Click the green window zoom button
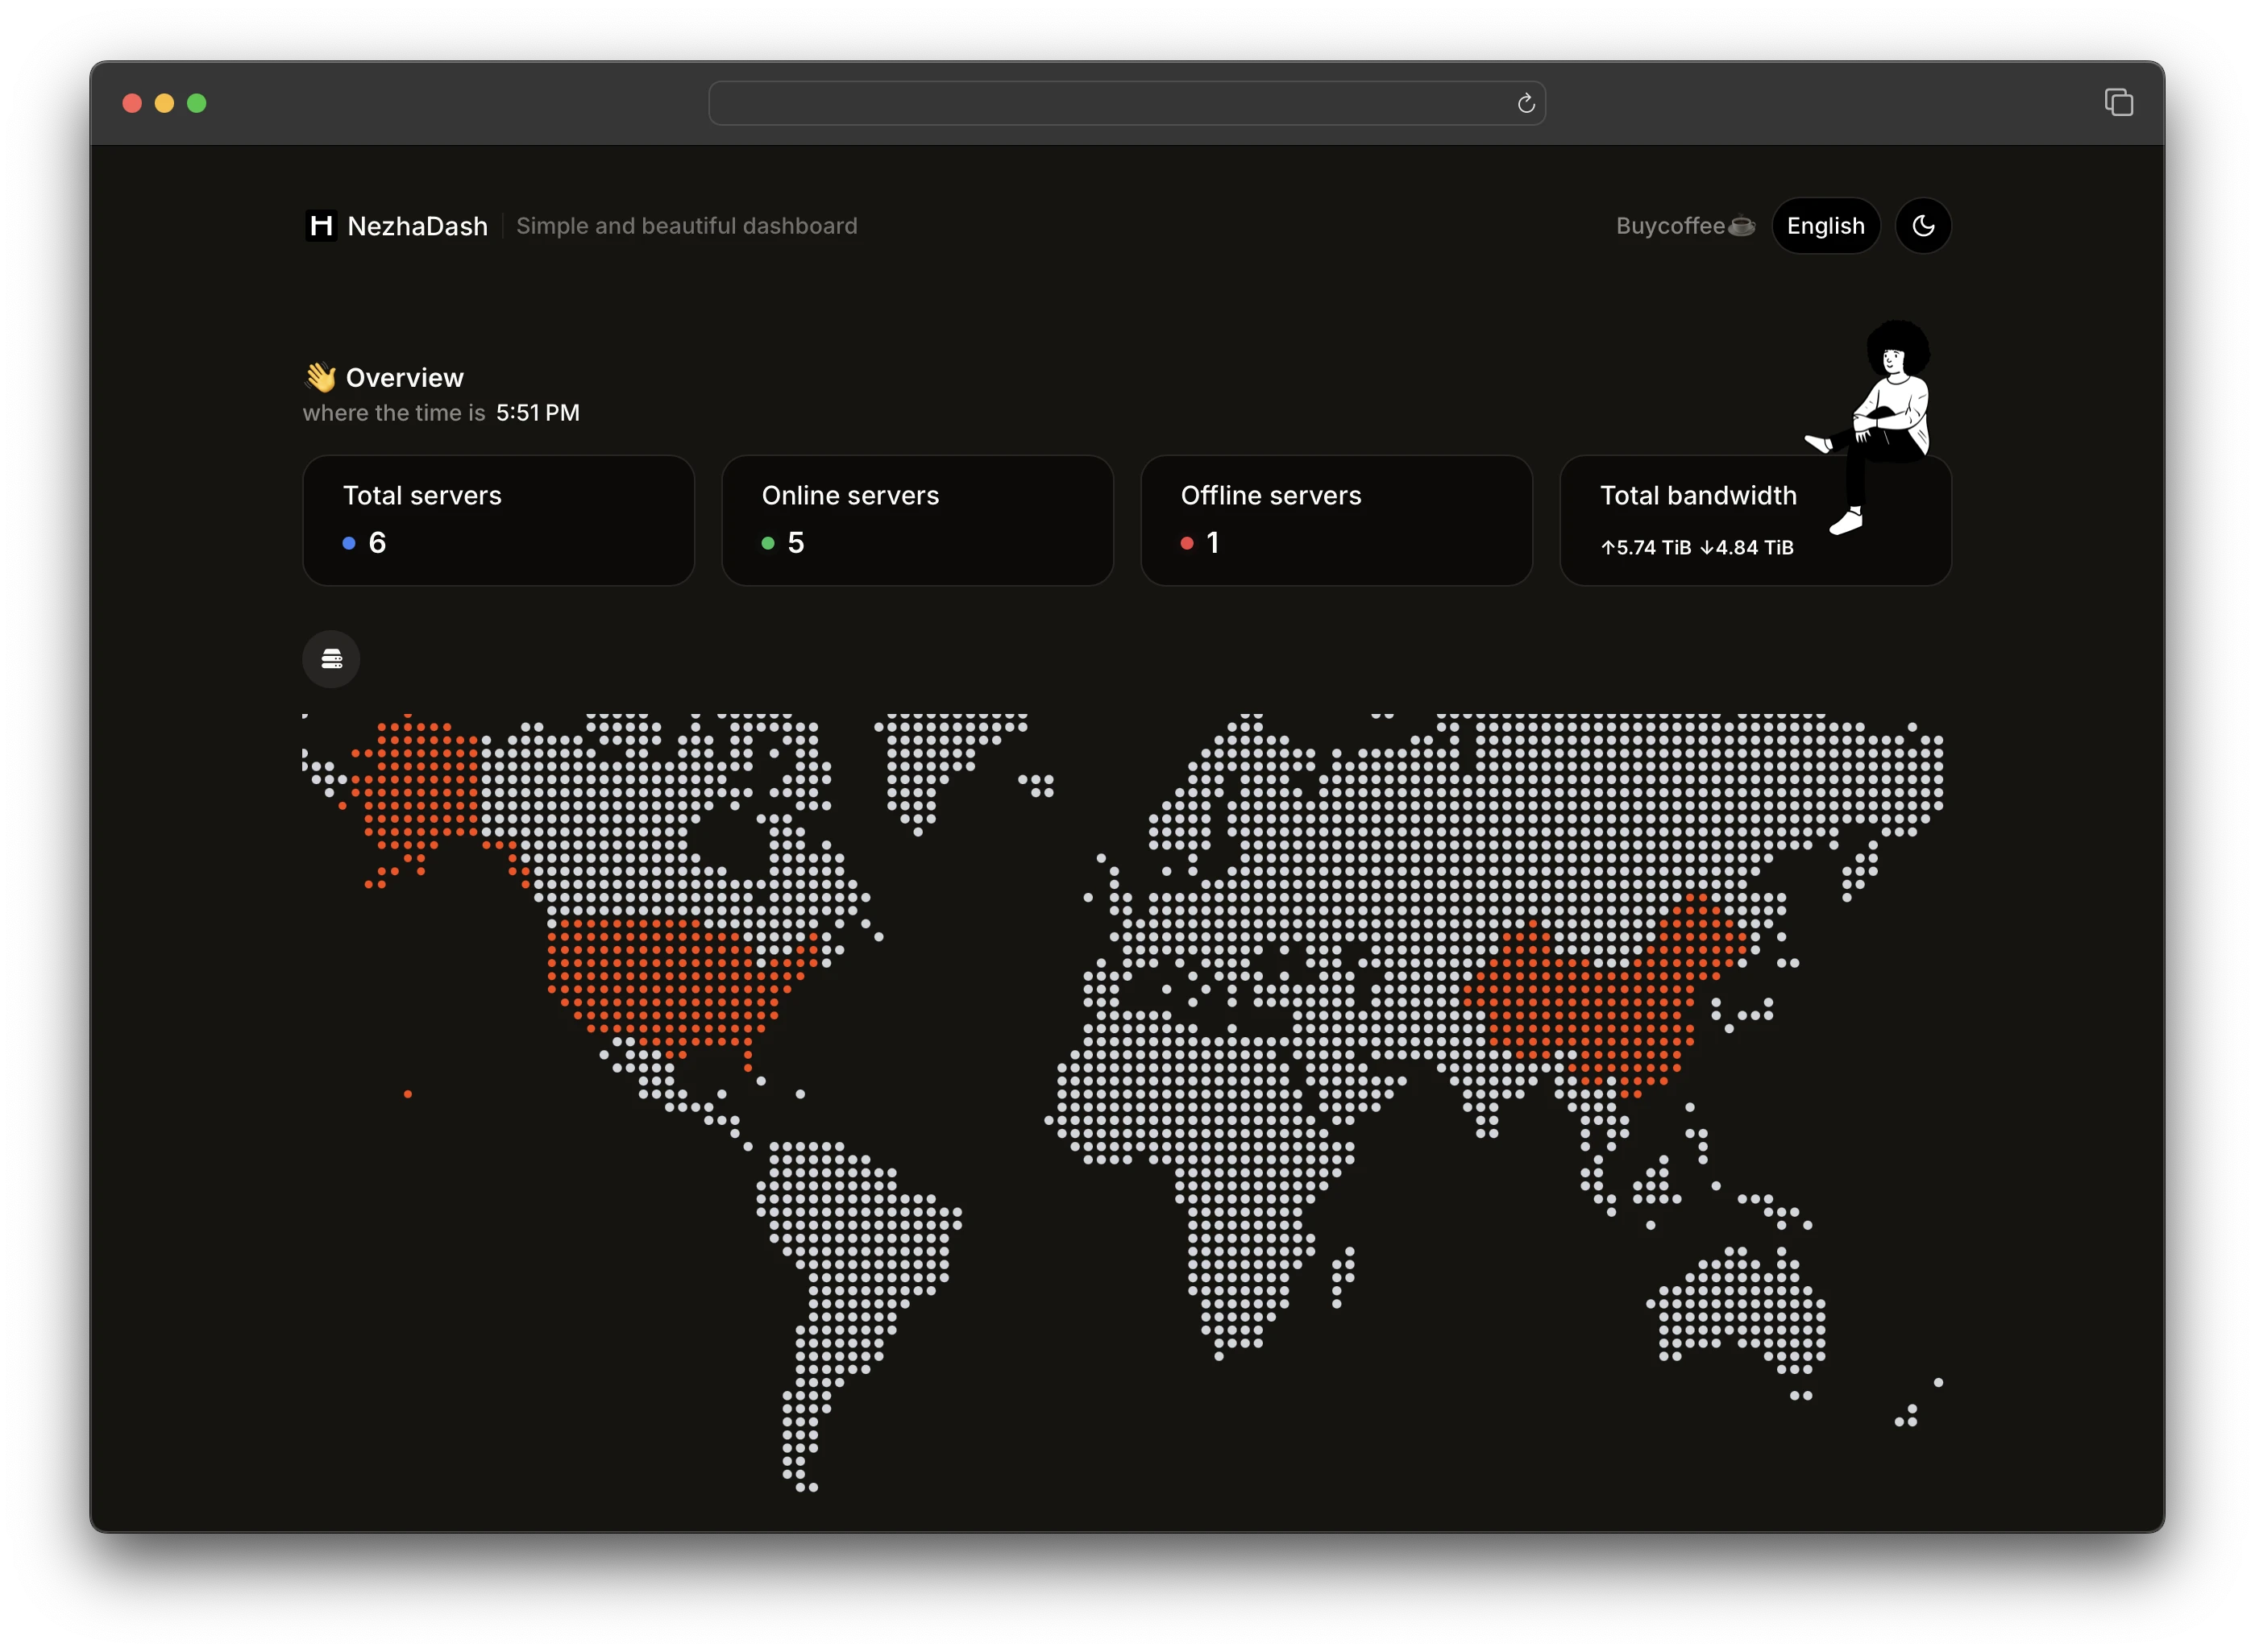2255x1652 pixels. click(197, 104)
